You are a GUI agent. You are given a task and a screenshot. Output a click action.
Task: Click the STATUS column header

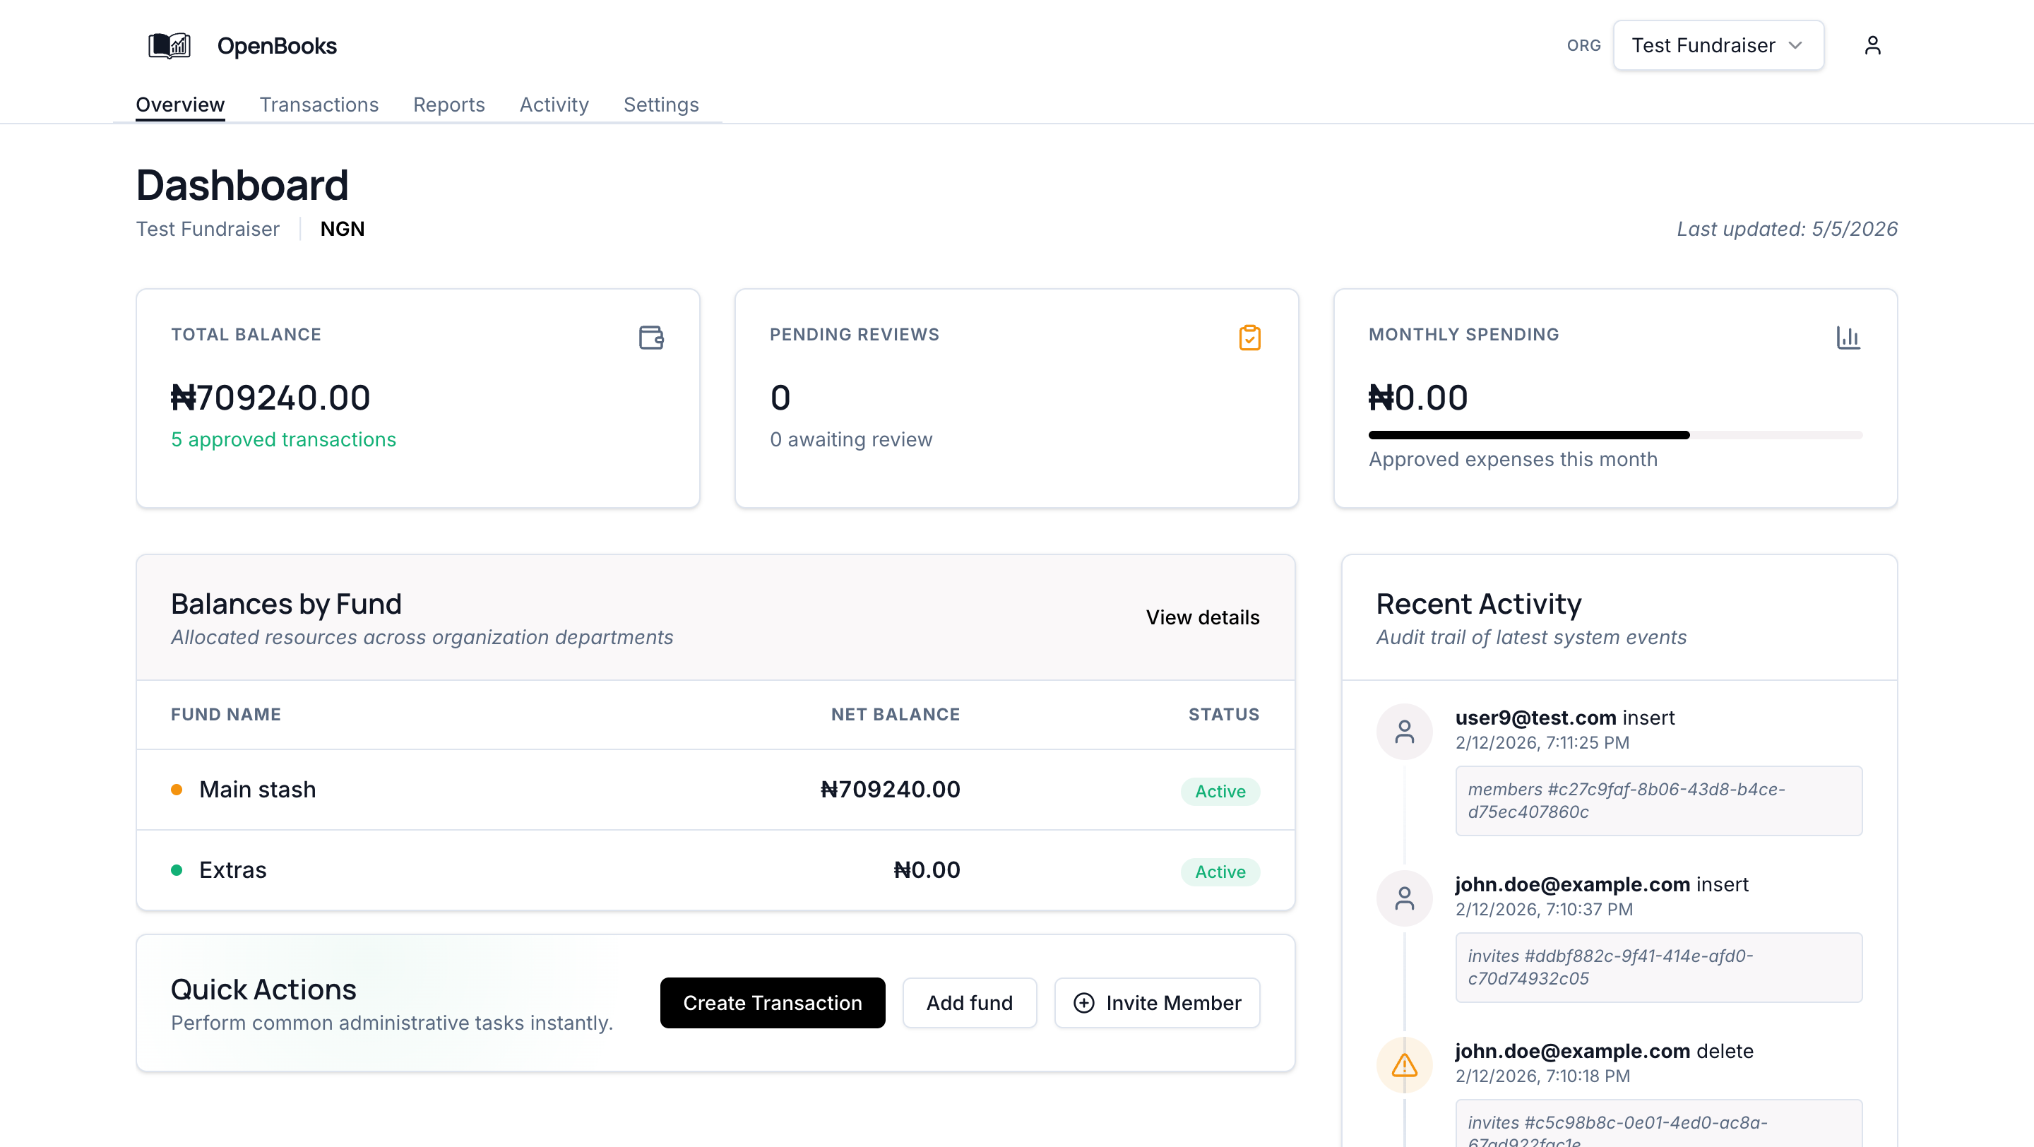tap(1224, 715)
